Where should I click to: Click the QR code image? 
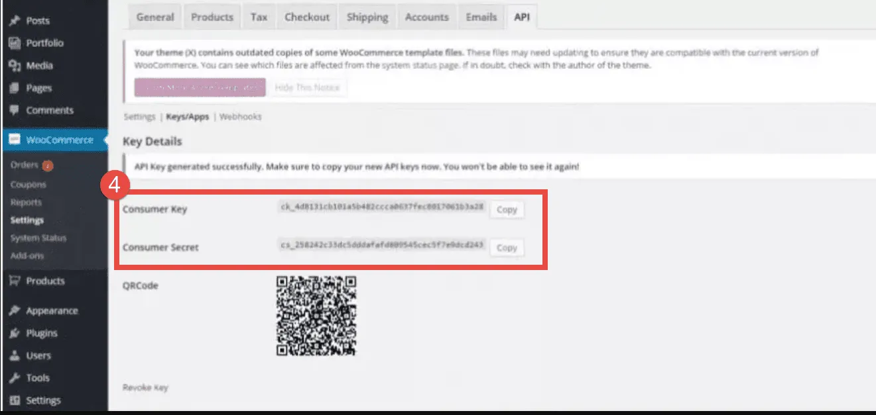click(x=316, y=316)
